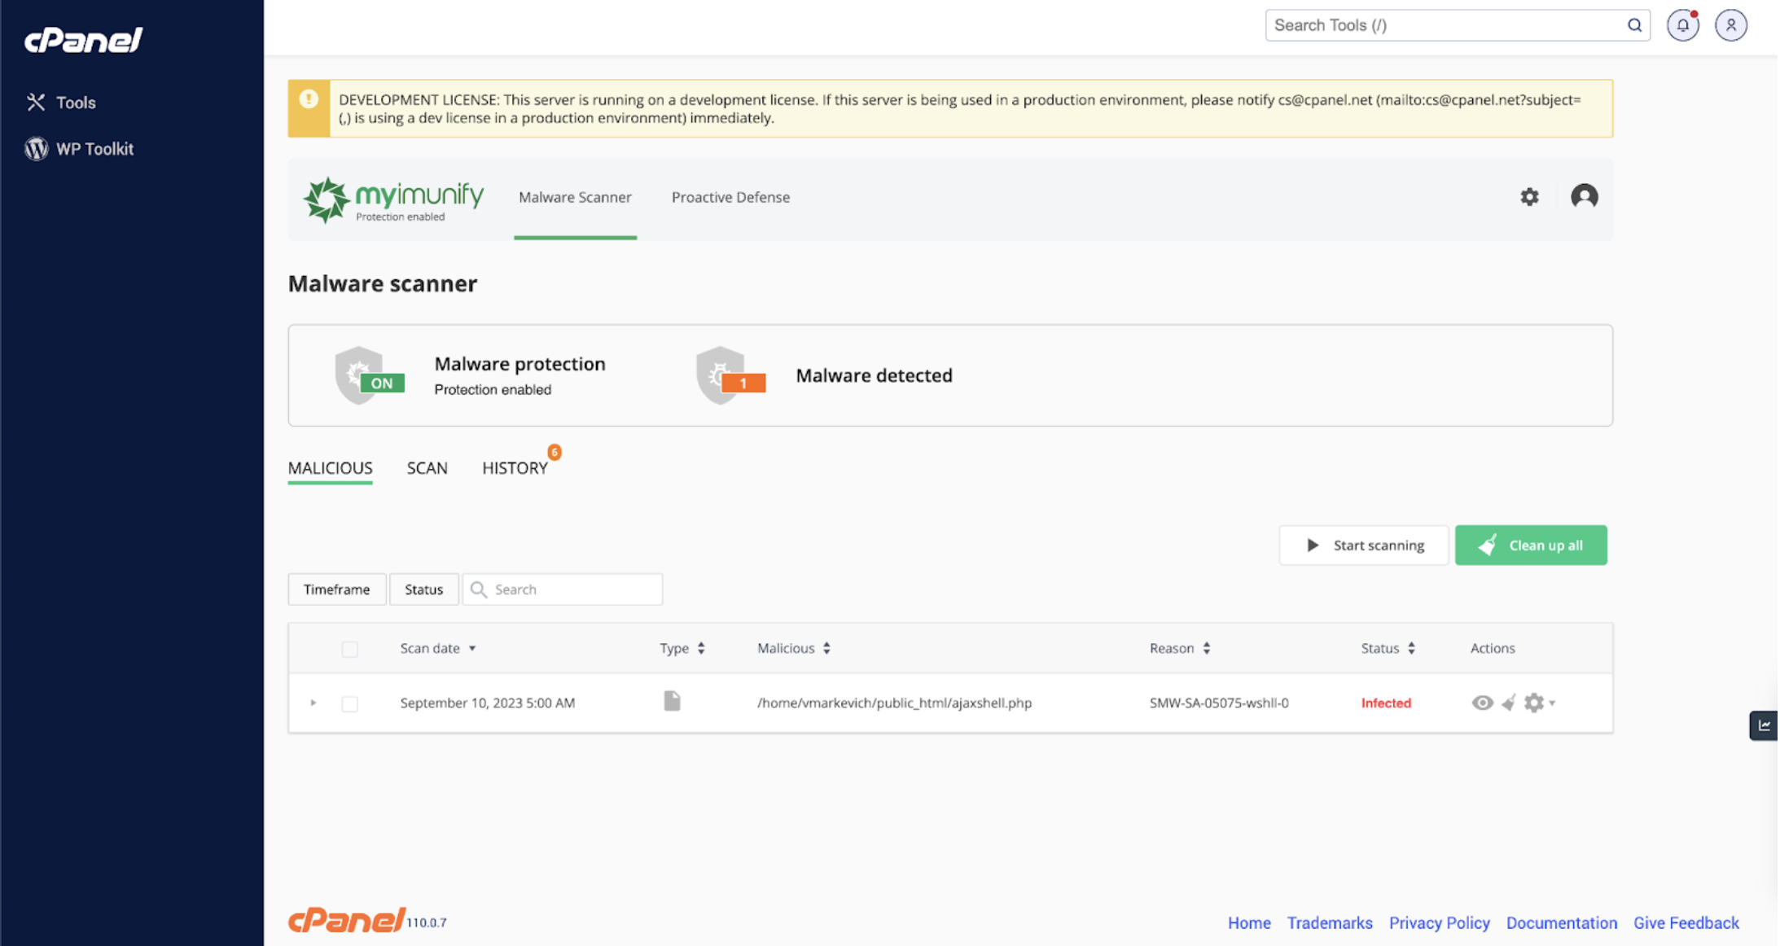1780x946 pixels.
Task: Open the Privacy Policy footer link
Action: [1439, 923]
